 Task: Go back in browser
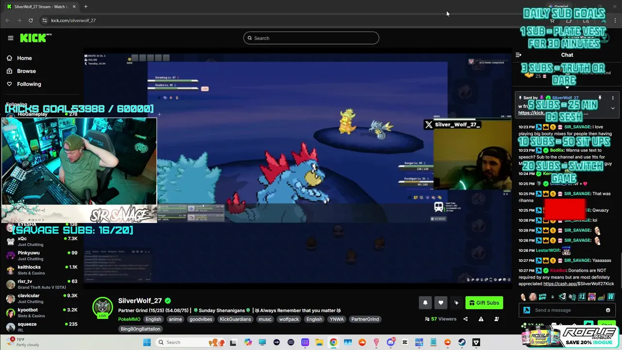click(x=7, y=20)
